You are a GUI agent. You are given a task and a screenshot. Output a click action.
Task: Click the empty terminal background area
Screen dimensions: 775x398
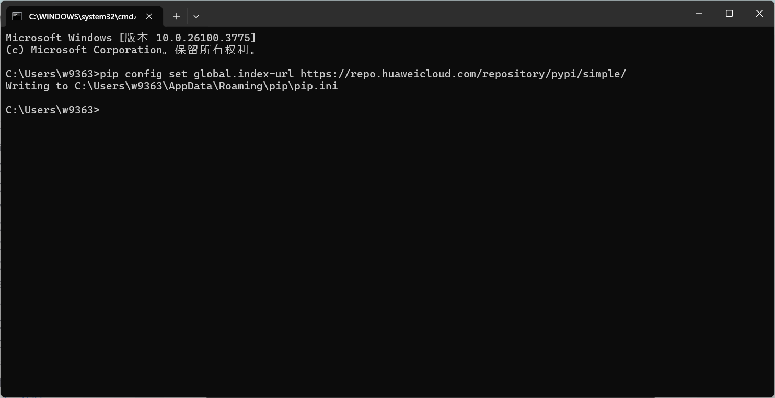click(387, 235)
